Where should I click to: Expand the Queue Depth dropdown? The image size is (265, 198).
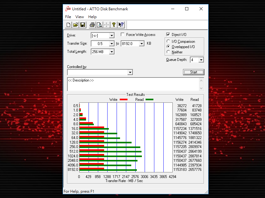coord(201,60)
